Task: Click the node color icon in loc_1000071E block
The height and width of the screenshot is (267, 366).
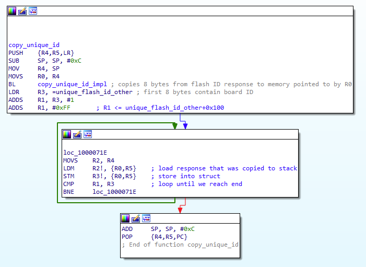Action: tap(67, 134)
